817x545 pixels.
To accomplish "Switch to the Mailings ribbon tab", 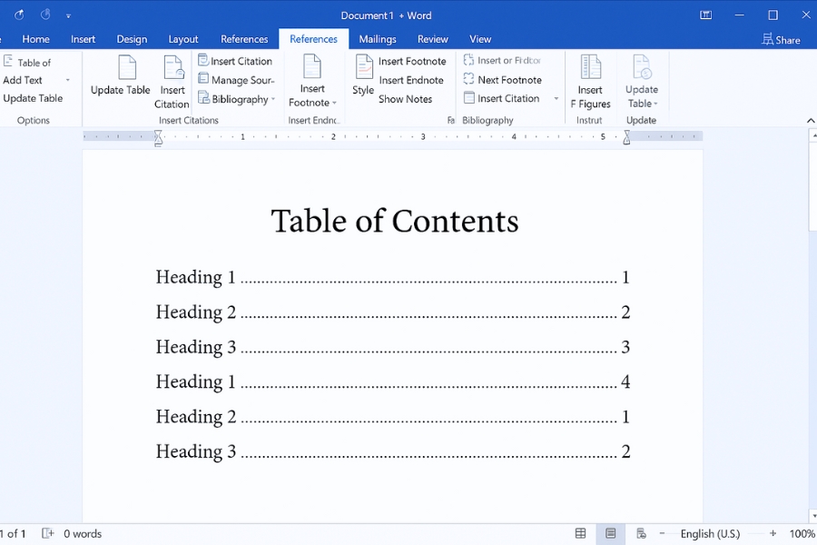I will coord(377,39).
